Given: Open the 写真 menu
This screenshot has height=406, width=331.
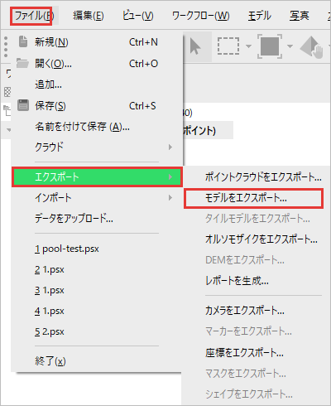Looking at the screenshot, I should click(300, 16).
